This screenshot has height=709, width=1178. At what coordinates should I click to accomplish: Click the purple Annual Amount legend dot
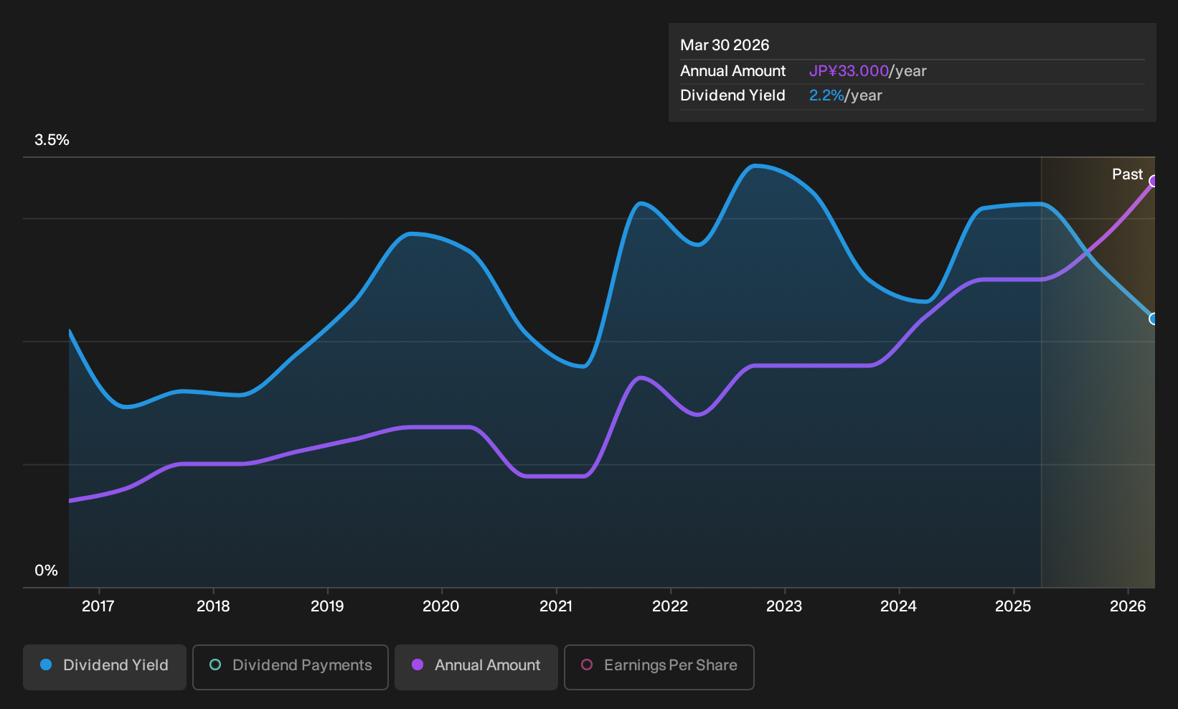[x=418, y=665]
